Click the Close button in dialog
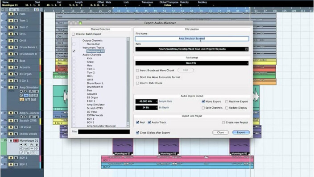The height and width of the screenshot is (177, 314). pyautogui.click(x=220, y=132)
